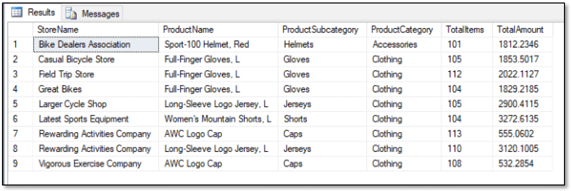The width and height of the screenshot is (571, 191).
Task: Select the Vigorous Exercise Company cell
Action: click(96, 164)
